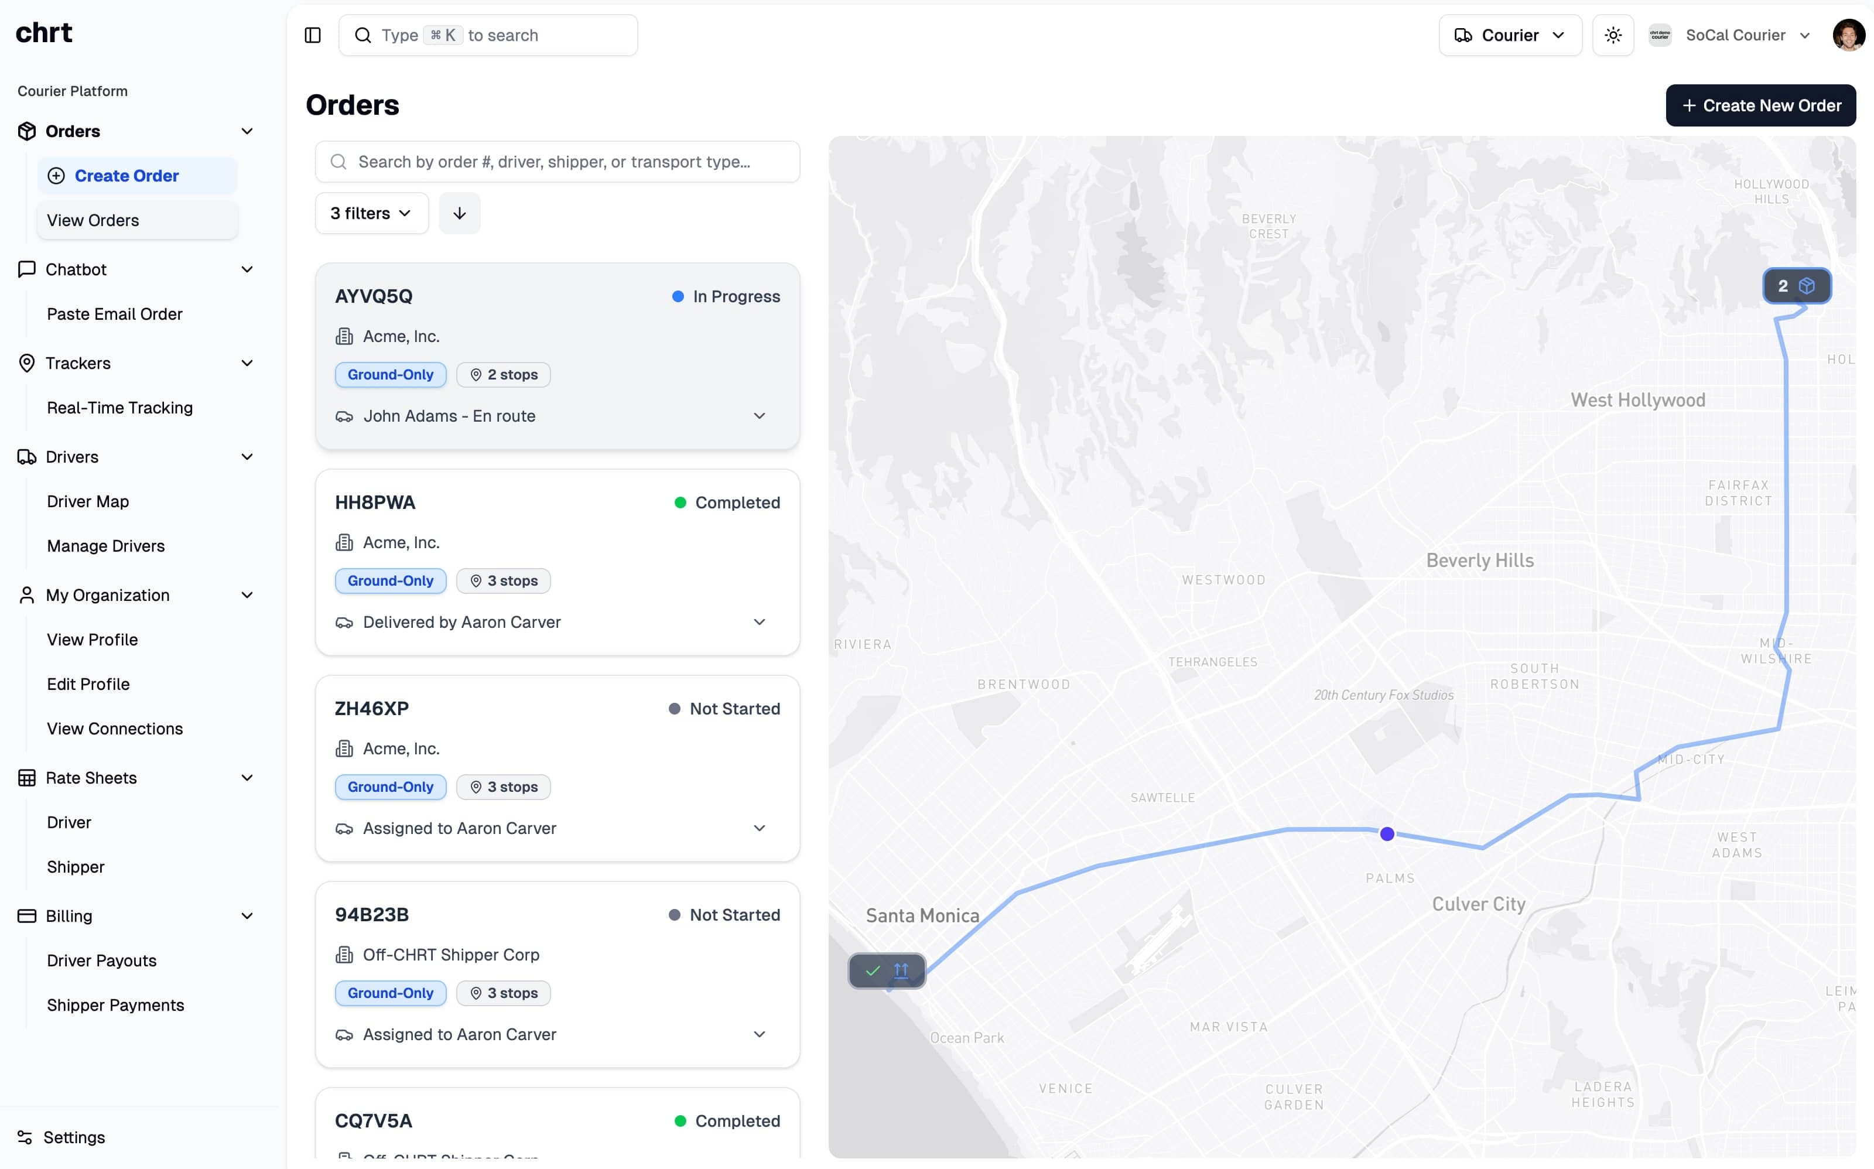Click the sort direction arrow button
This screenshot has width=1874, height=1169.
point(459,213)
